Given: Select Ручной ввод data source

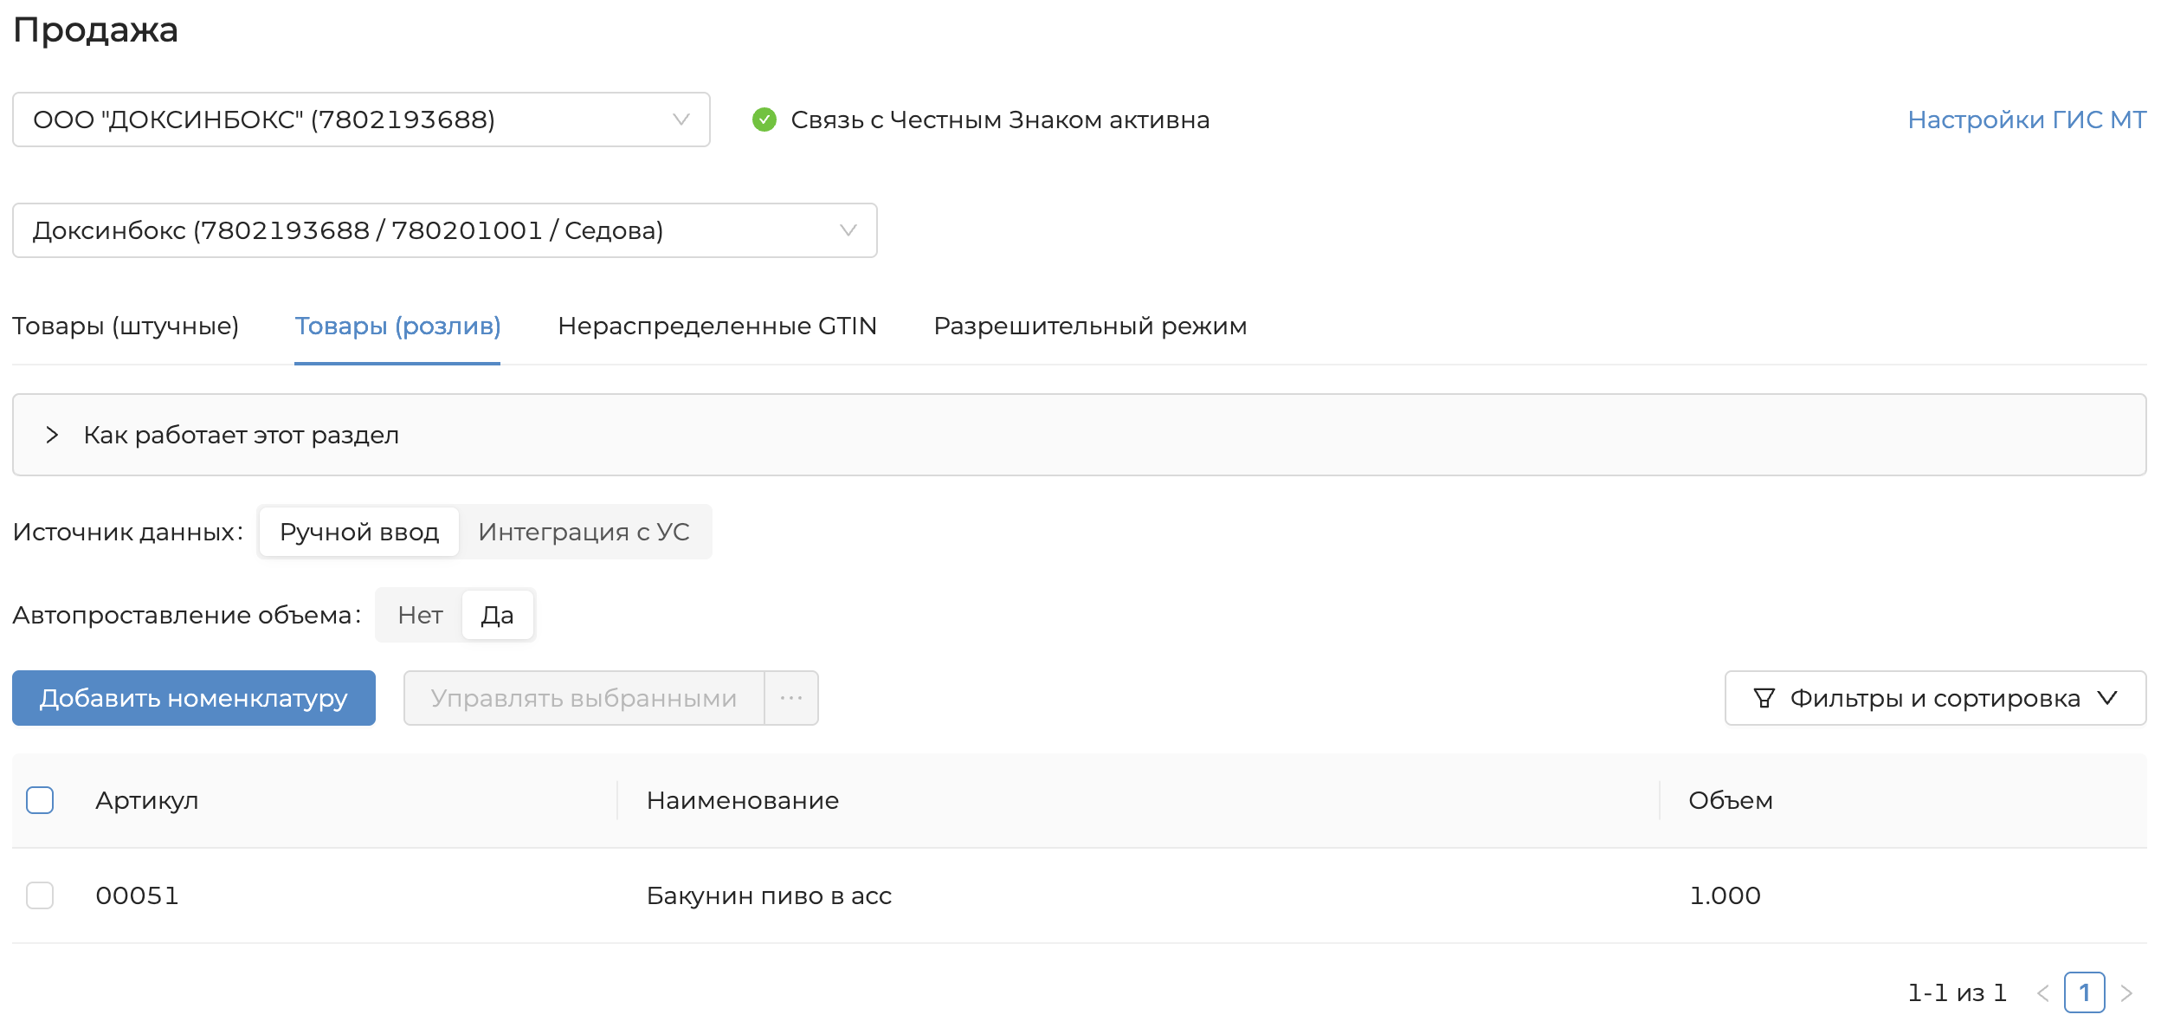Looking at the screenshot, I should [359, 532].
